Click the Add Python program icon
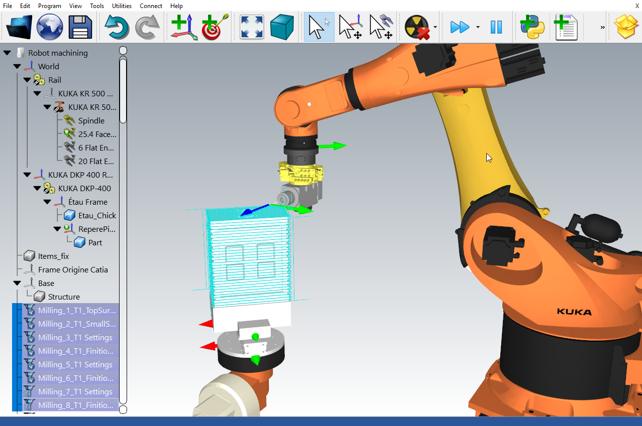 point(532,27)
